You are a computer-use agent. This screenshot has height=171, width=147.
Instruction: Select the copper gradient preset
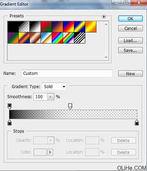[35, 38]
